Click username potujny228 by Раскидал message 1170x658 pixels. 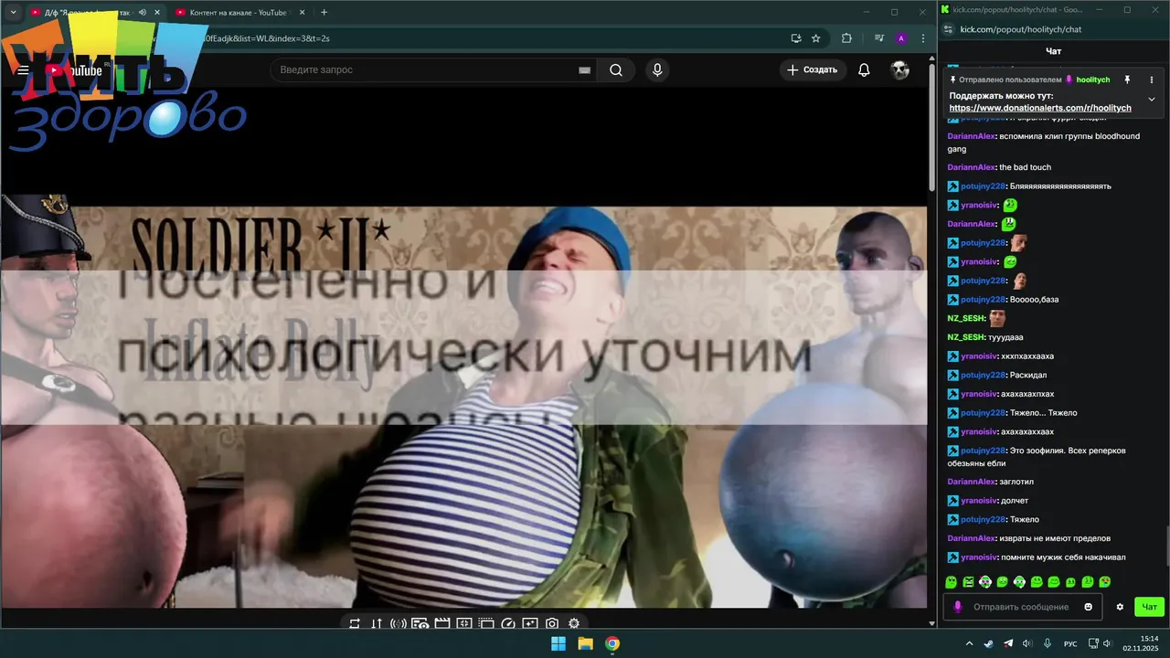pos(984,375)
